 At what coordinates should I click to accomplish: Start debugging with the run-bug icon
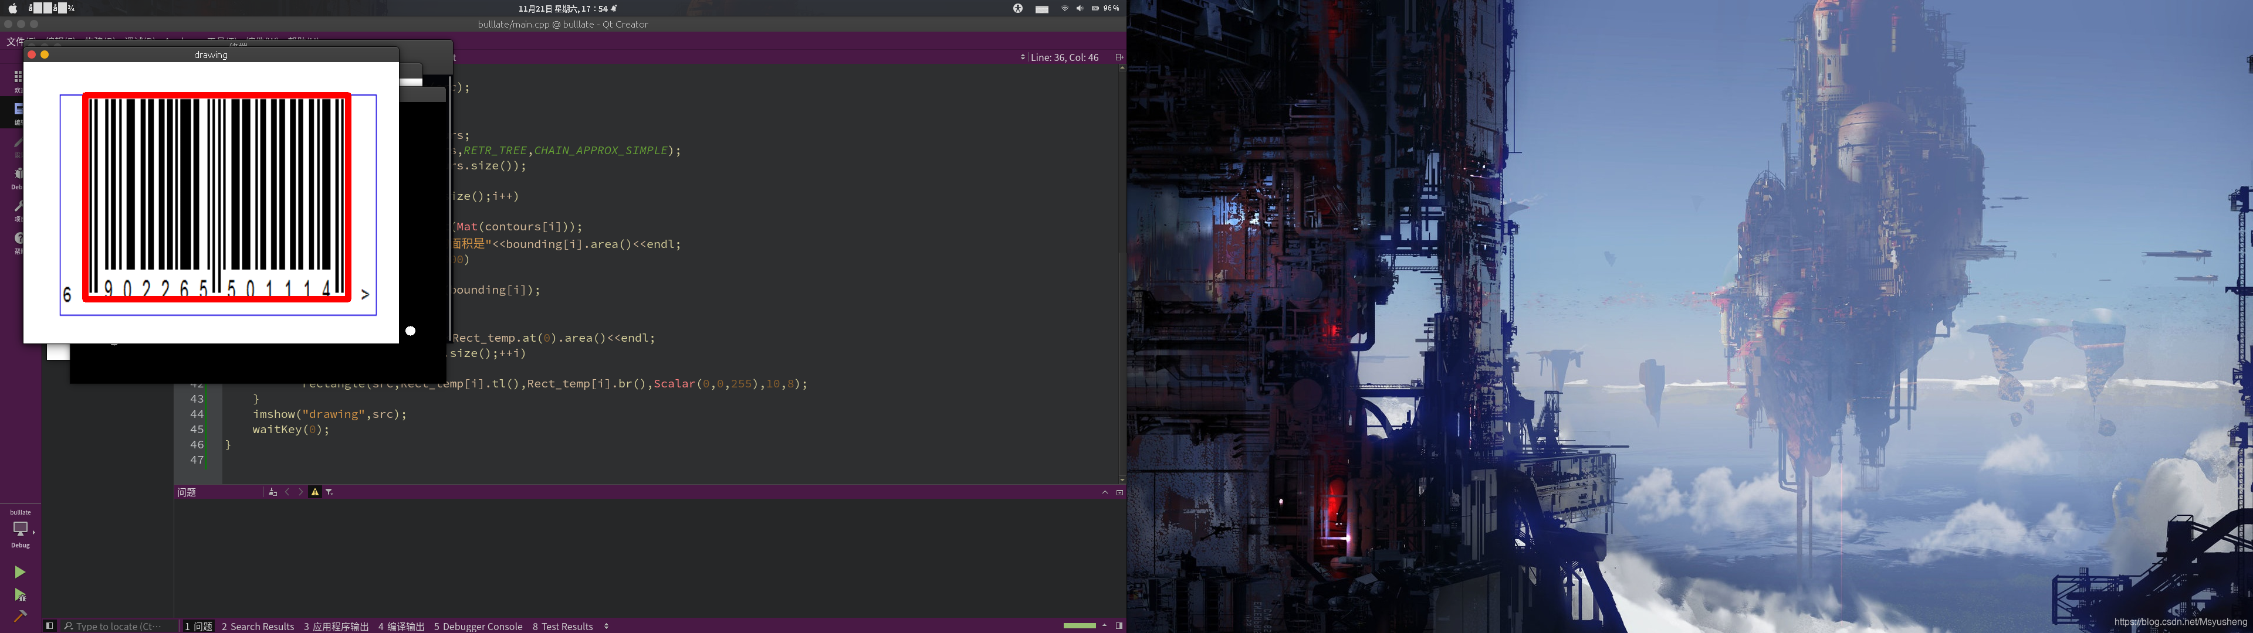19,594
